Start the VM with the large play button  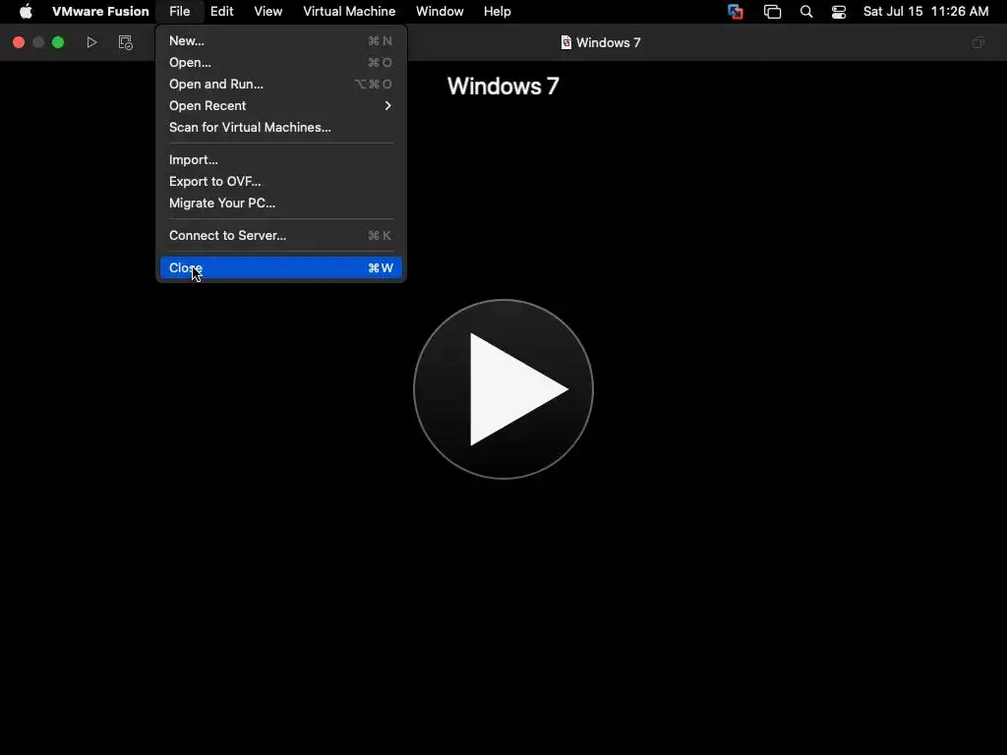click(x=503, y=389)
